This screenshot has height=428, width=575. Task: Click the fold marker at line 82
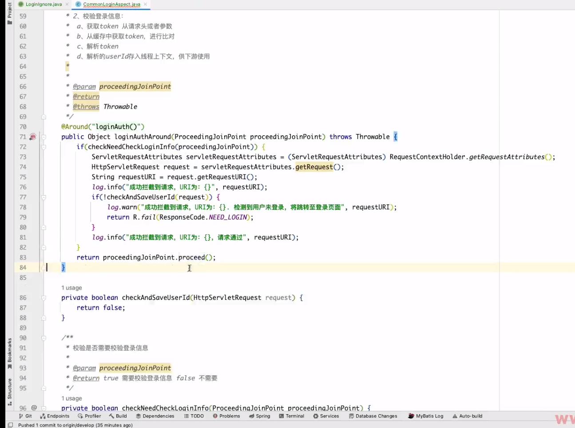pyautogui.click(x=44, y=247)
